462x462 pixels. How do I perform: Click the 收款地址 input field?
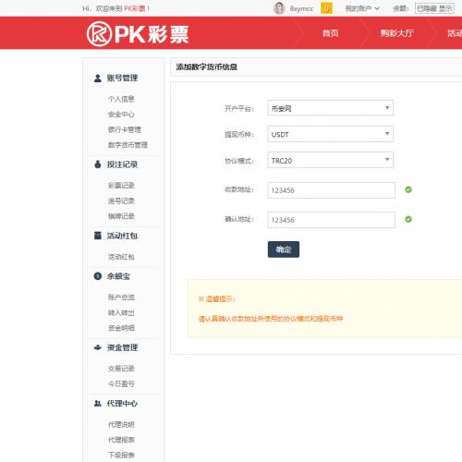pyautogui.click(x=332, y=190)
